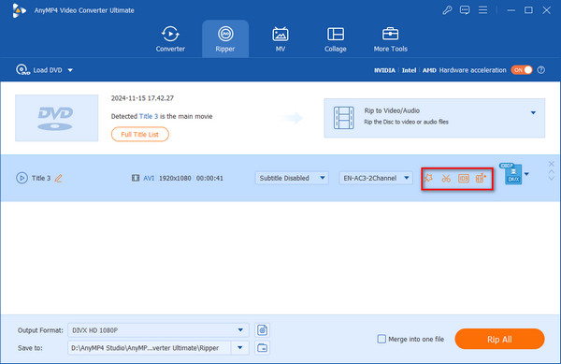Toggle hardware acceleration switch off

click(522, 70)
